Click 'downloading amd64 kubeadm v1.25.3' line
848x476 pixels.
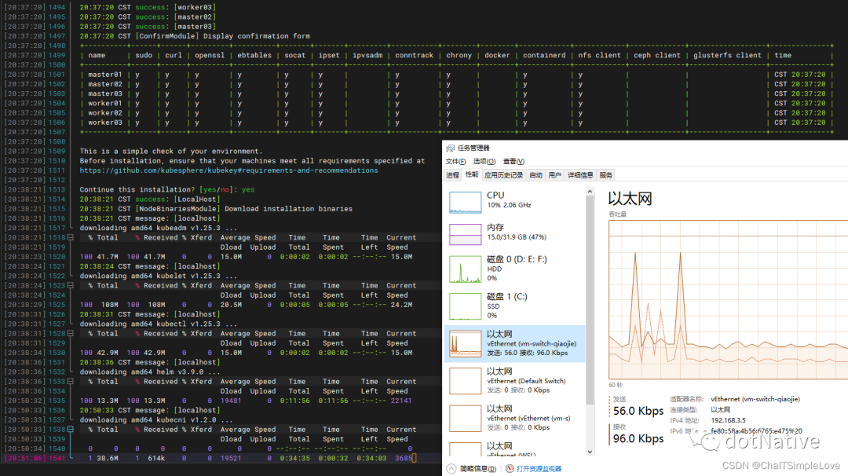[x=159, y=228]
